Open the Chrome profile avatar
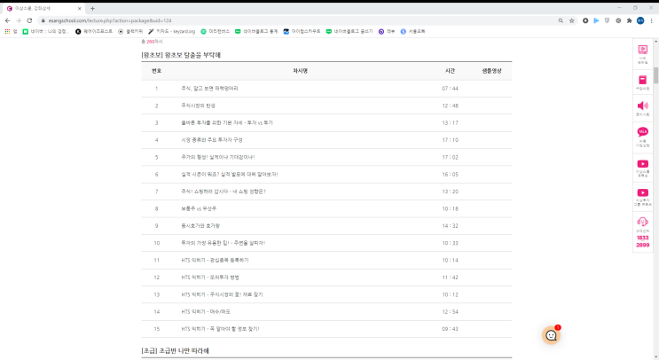659x360 pixels. (640, 20)
